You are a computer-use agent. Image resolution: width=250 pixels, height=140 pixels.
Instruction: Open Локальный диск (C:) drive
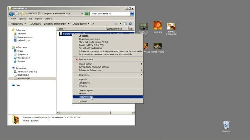pyautogui.click(x=25, y=72)
